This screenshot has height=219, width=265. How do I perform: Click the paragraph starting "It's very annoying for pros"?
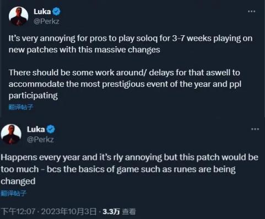[131, 44]
